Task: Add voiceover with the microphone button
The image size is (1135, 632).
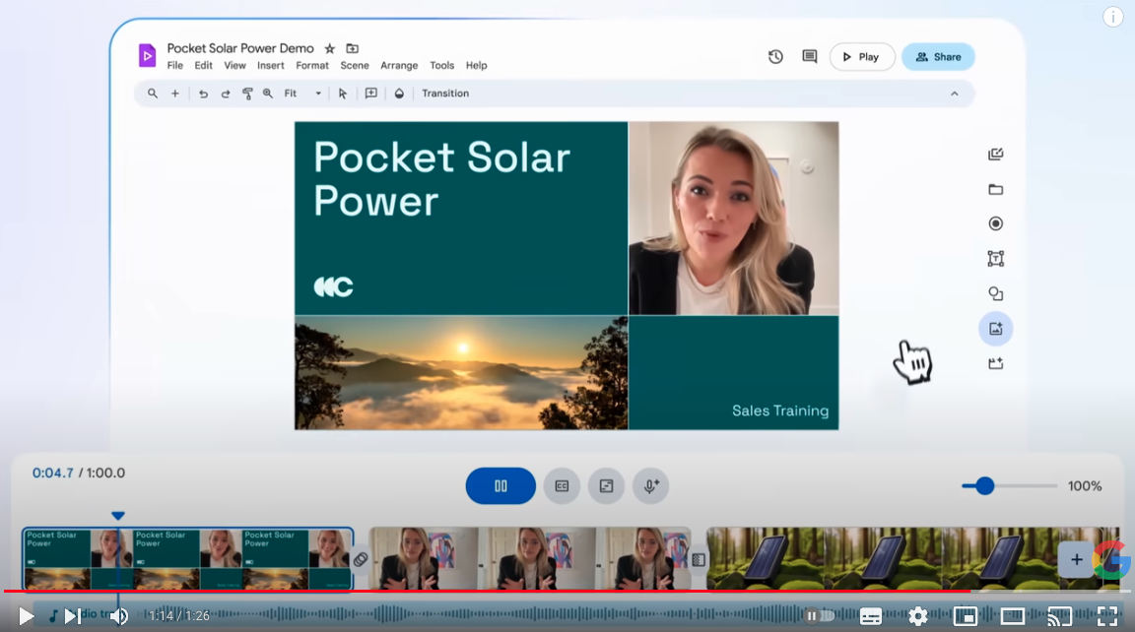Action: tap(650, 485)
